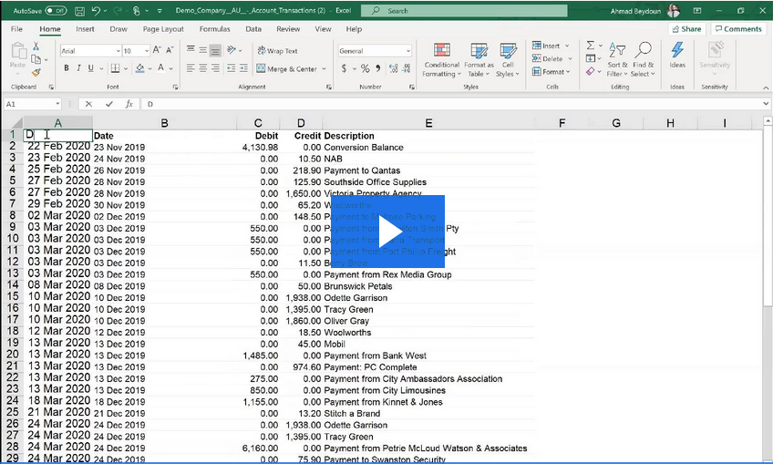Play the video overlay
This screenshot has height=464, width=773.
[x=388, y=232]
